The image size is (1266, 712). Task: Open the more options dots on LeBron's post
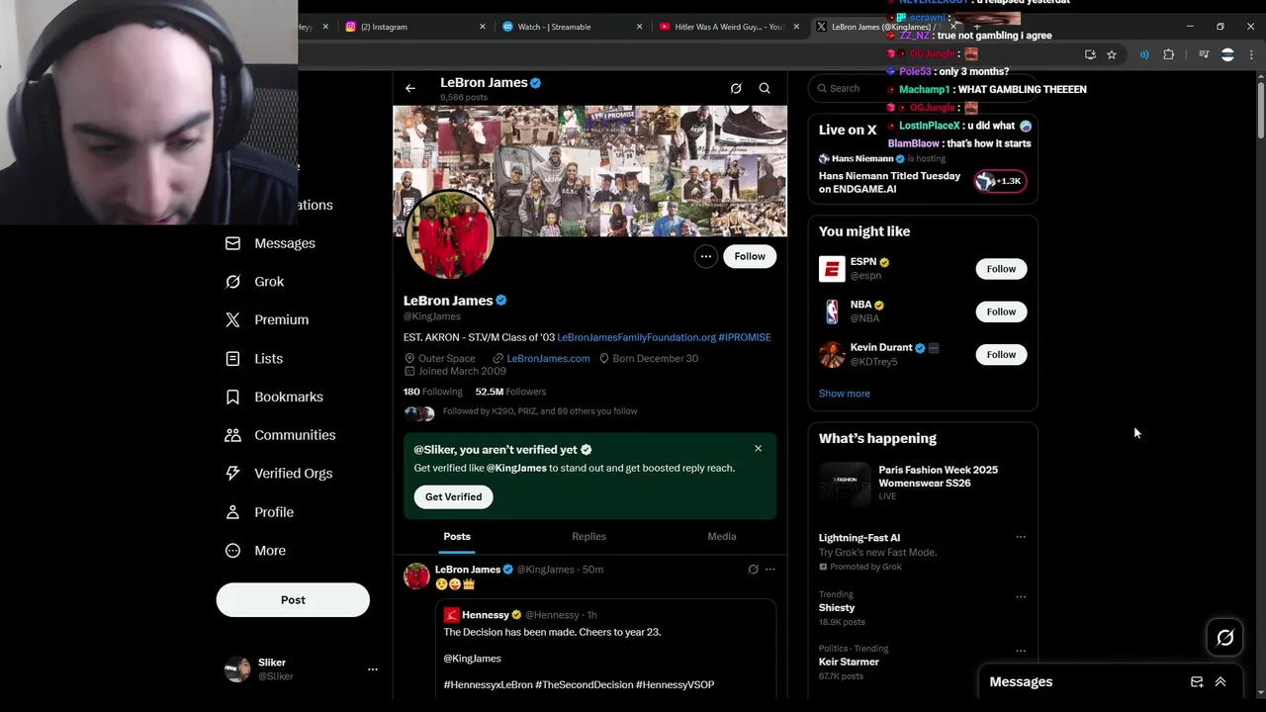tap(770, 570)
